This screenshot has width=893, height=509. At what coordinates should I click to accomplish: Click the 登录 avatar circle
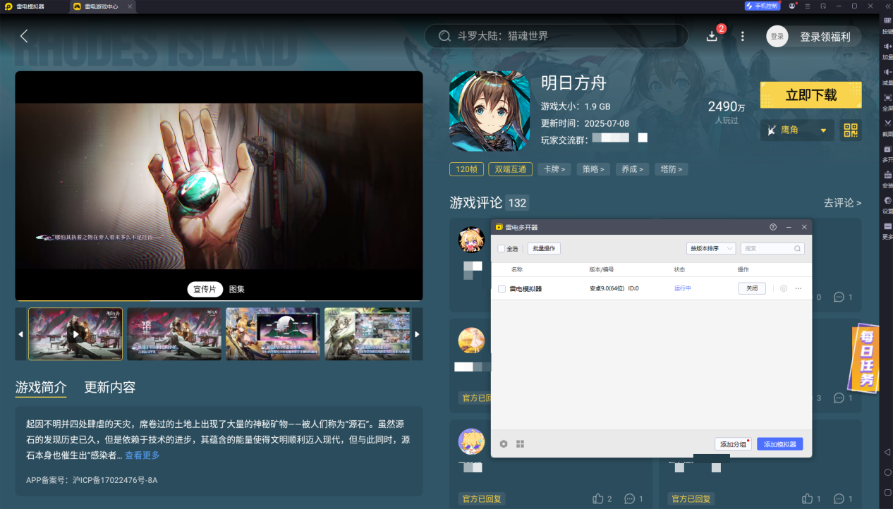777,37
